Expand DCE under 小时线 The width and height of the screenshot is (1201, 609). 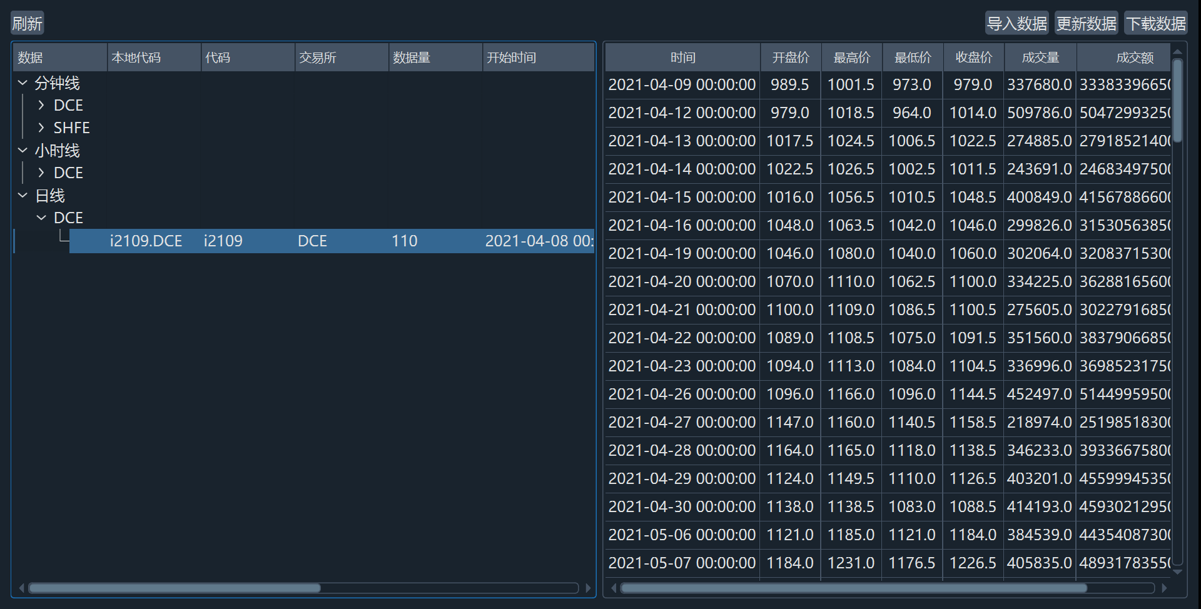(41, 173)
